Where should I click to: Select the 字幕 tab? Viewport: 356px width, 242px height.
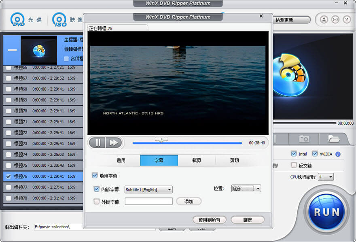point(159,160)
